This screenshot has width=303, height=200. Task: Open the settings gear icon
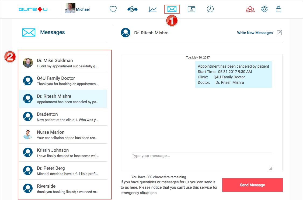click(264, 9)
